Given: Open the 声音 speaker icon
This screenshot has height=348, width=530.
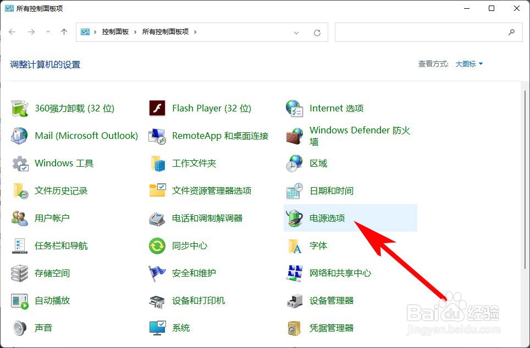Looking at the screenshot, I should pyautogui.click(x=20, y=328).
